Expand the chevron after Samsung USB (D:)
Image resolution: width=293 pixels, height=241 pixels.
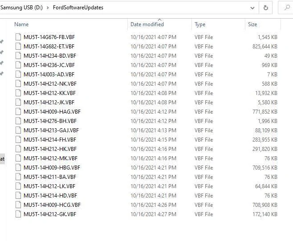(x=48, y=8)
